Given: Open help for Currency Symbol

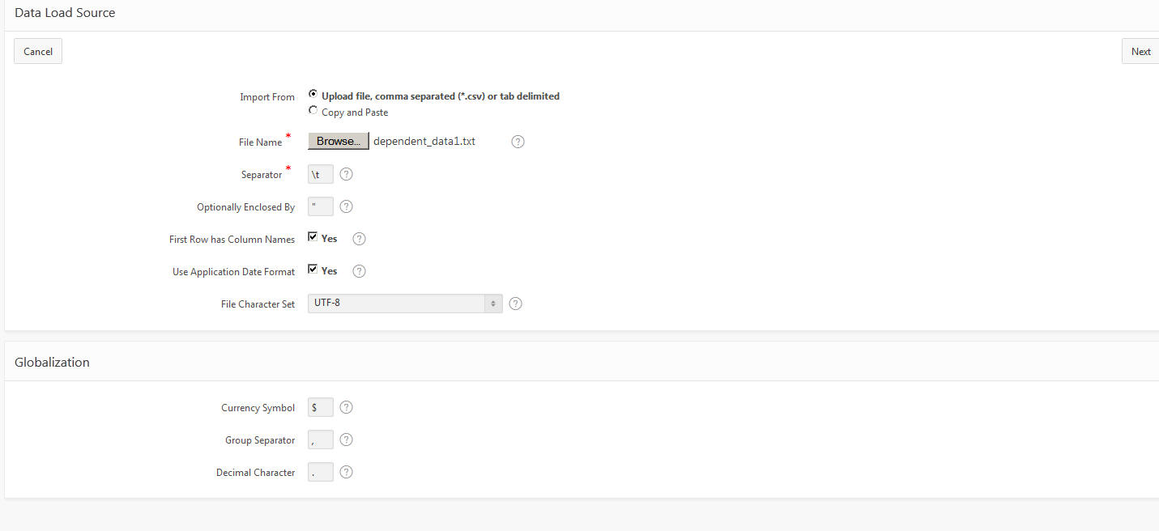Looking at the screenshot, I should [347, 407].
